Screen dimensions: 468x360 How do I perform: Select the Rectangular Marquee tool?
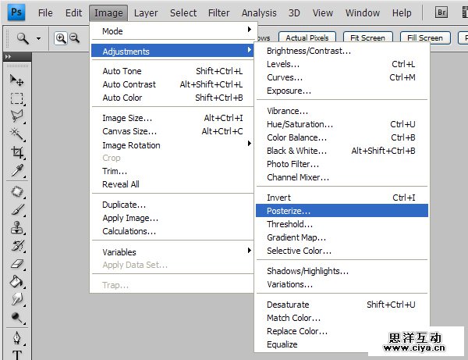click(16, 98)
